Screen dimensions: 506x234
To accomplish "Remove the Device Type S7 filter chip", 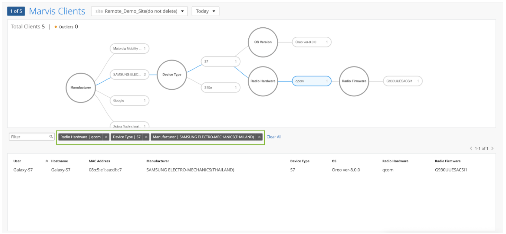I will coord(146,137).
